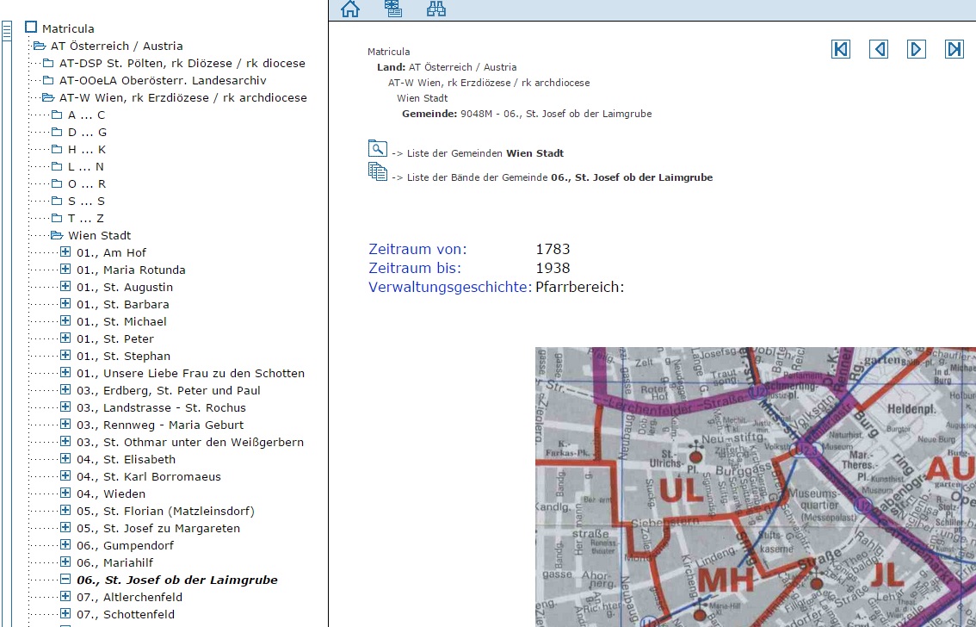The image size is (976, 627).
Task: Expand the 01., Am Hof node
Action: tap(65, 252)
